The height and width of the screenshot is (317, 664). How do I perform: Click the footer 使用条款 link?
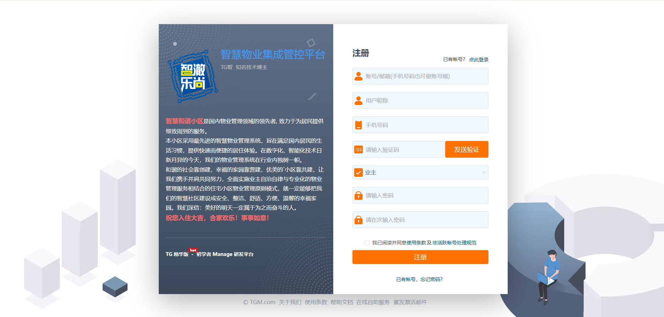pos(316,302)
